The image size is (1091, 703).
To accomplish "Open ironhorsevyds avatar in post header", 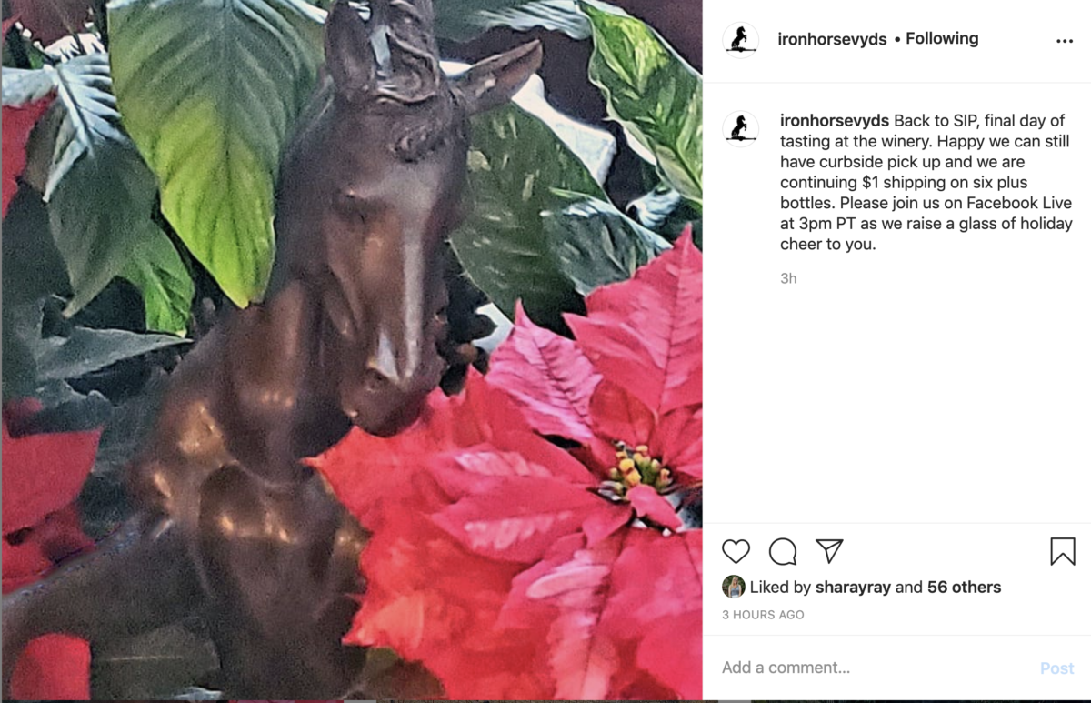I will 741,40.
